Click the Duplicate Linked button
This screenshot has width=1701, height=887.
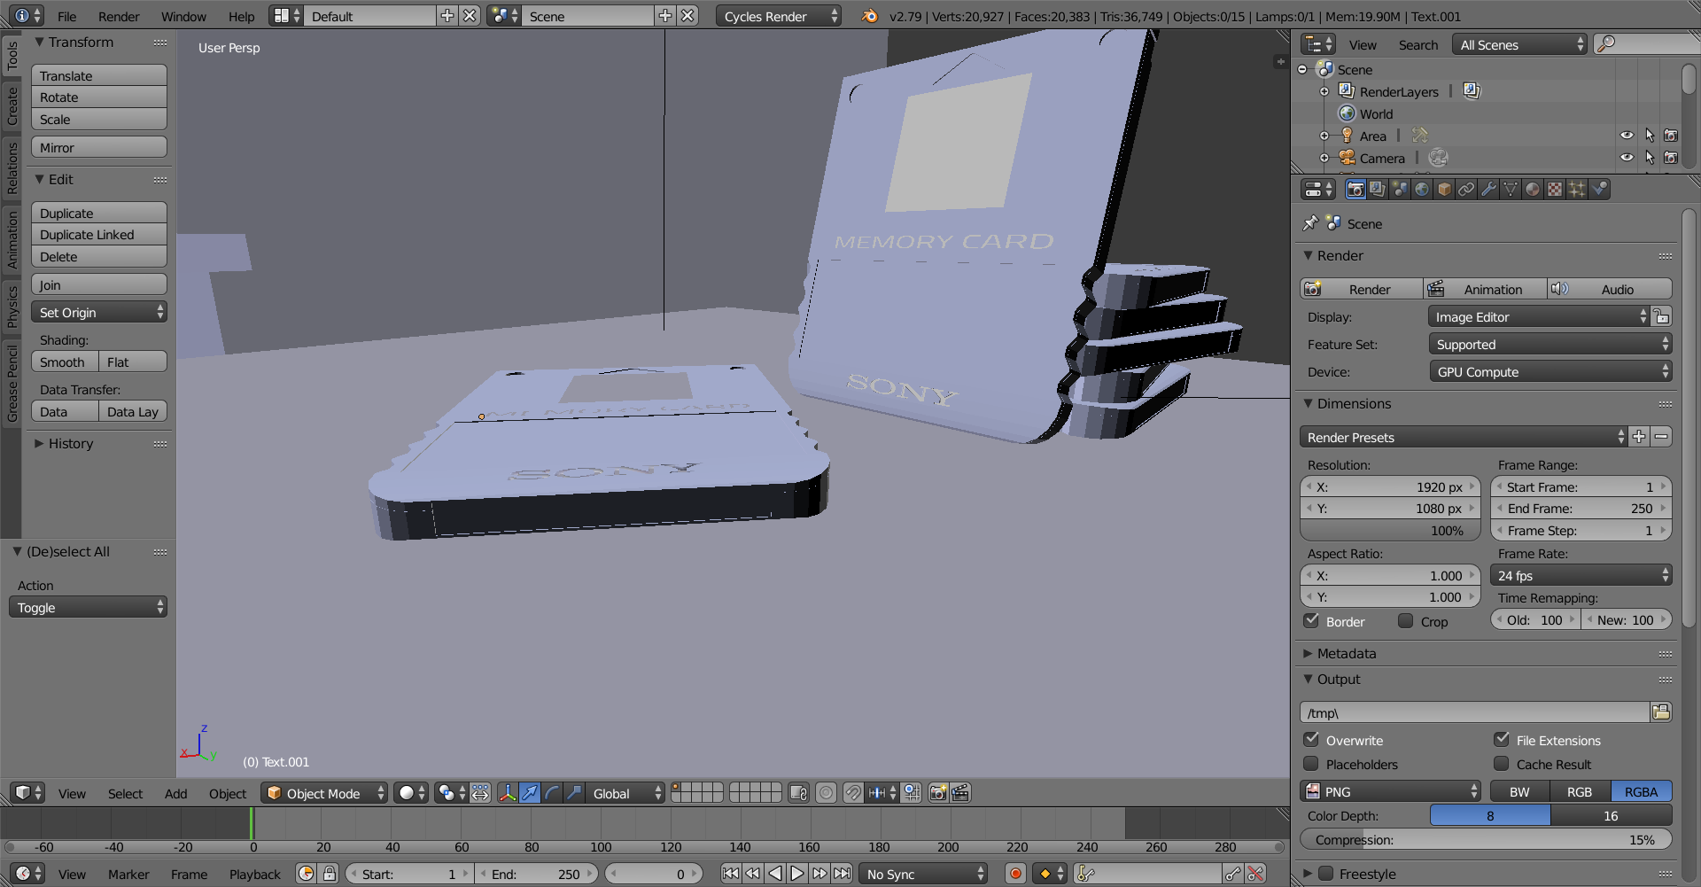[x=99, y=234]
